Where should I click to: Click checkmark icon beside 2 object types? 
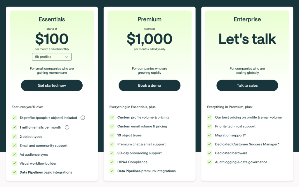tap(14, 136)
